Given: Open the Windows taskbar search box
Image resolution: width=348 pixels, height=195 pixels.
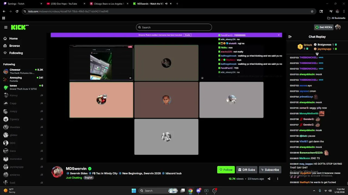Looking at the screenshot, I should (x=159, y=191).
